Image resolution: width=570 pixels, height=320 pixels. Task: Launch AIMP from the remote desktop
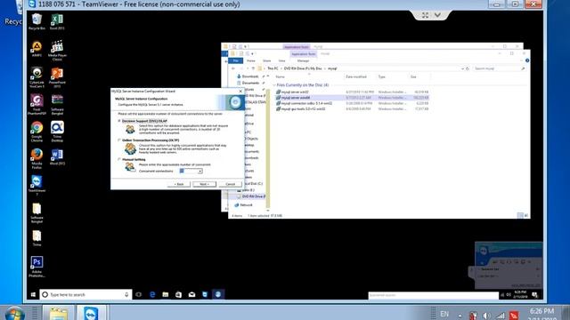37,49
